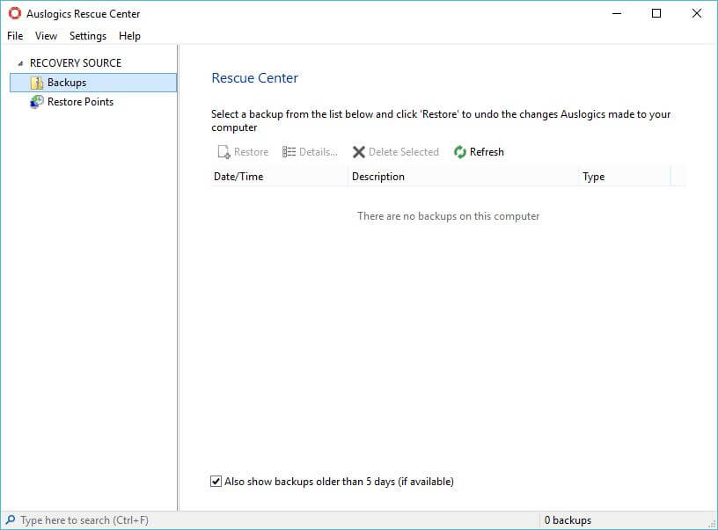Click the Restore page icon in toolbar
The height and width of the screenshot is (530, 718).
pos(223,152)
